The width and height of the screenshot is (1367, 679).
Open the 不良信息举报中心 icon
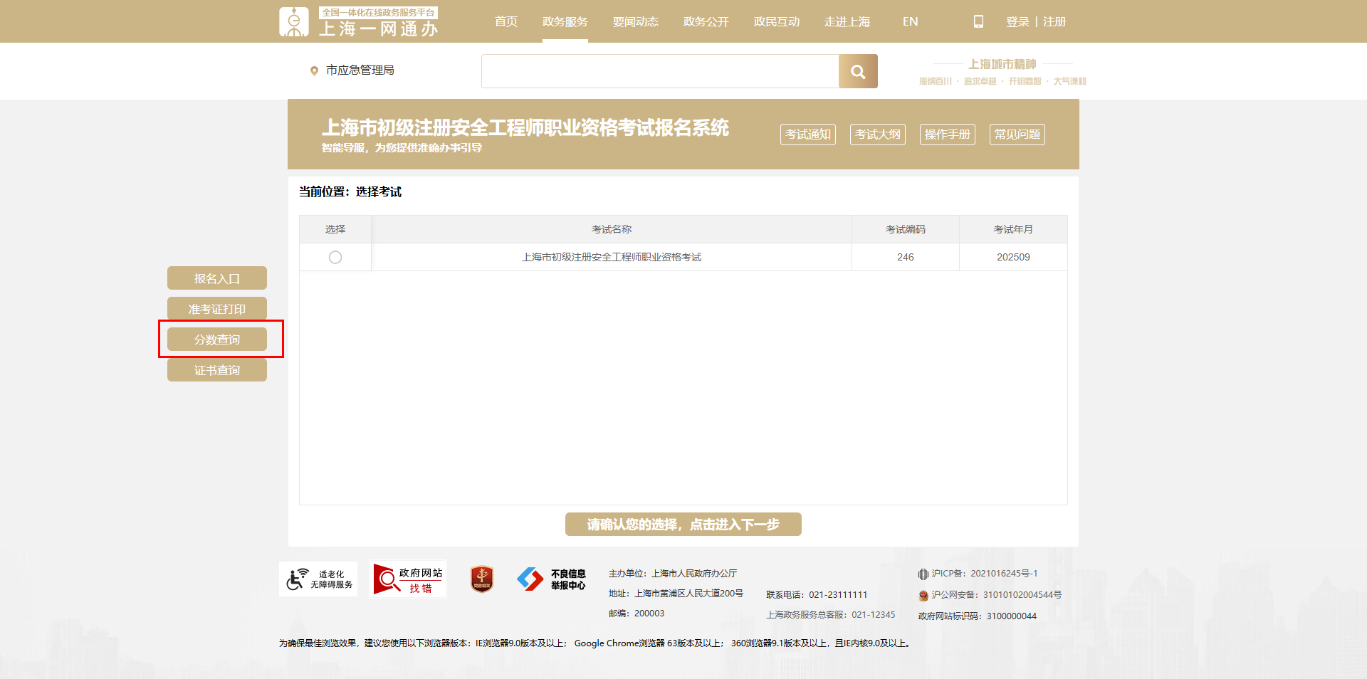pyautogui.click(x=552, y=579)
